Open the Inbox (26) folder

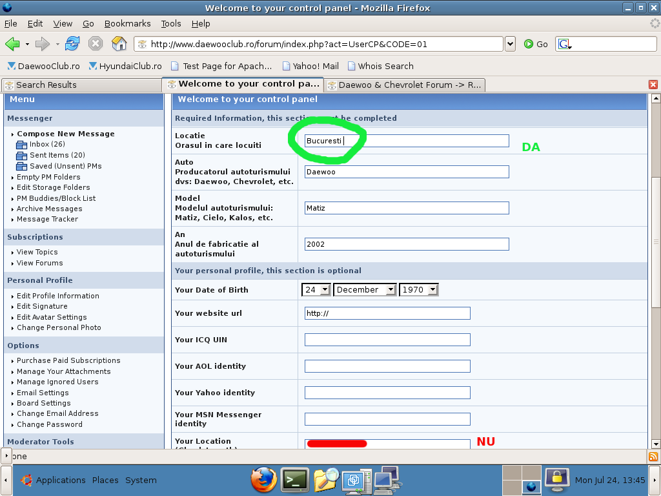tap(47, 144)
